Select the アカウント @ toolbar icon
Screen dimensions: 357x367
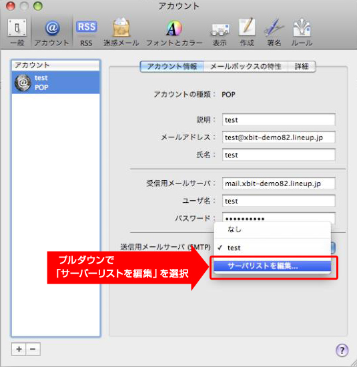52,33
